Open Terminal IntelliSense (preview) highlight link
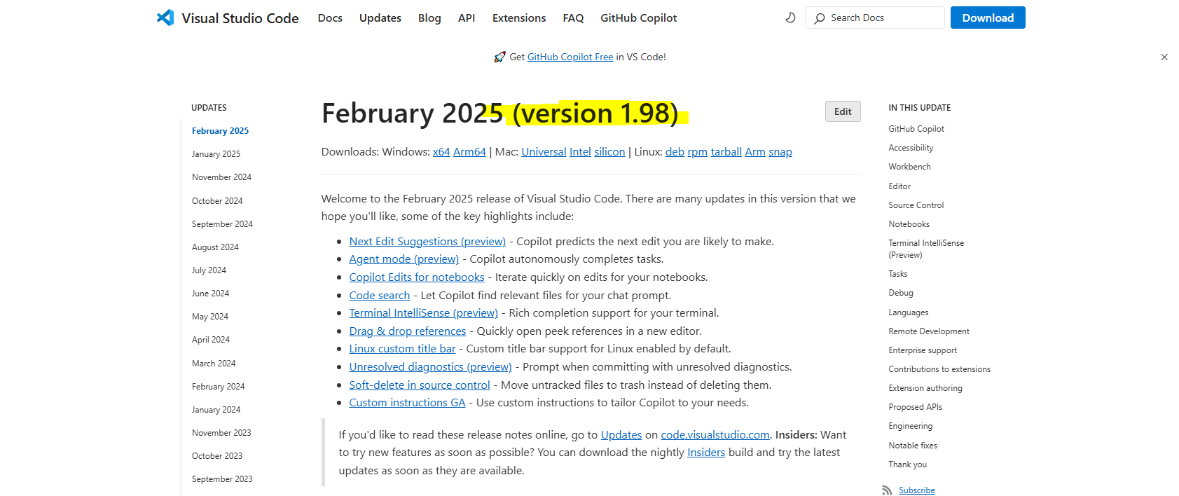 424,313
